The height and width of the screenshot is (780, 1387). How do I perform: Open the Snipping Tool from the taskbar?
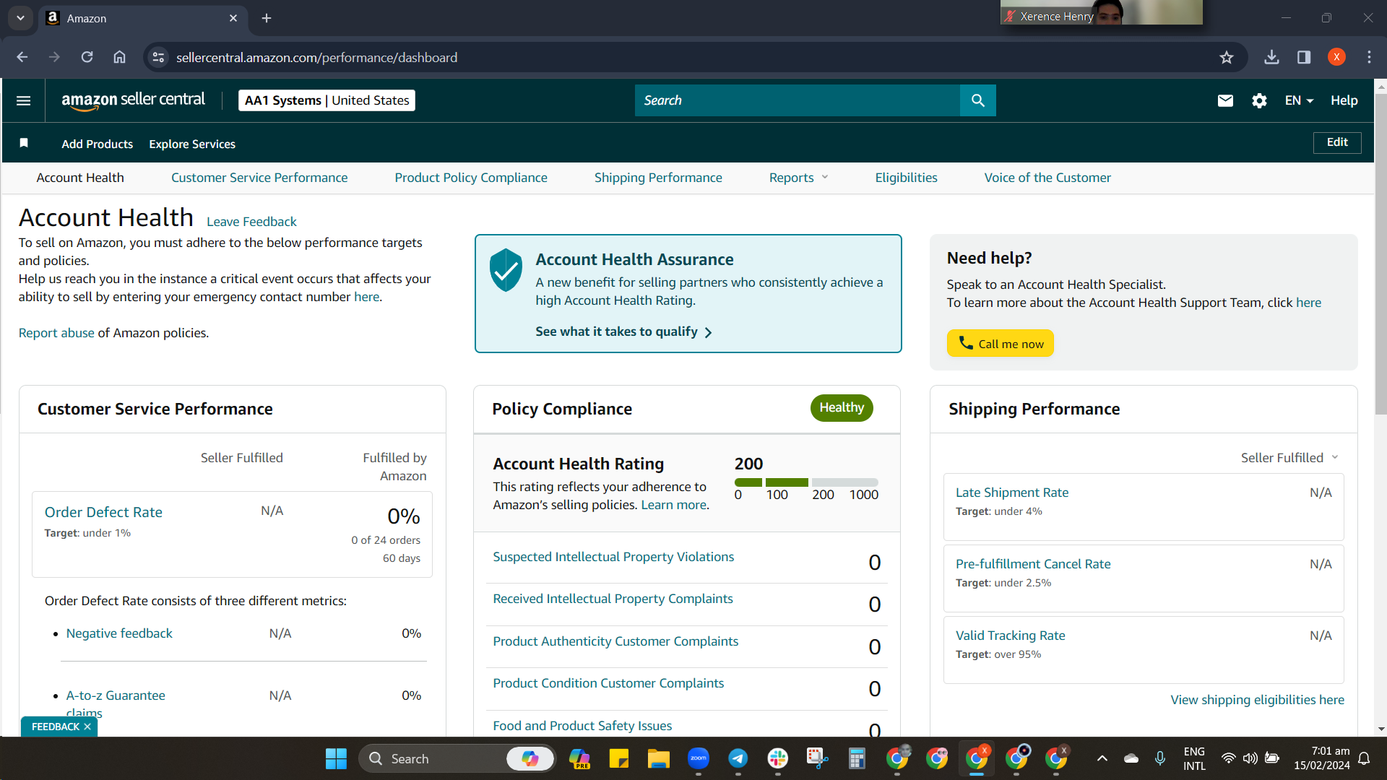click(817, 758)
